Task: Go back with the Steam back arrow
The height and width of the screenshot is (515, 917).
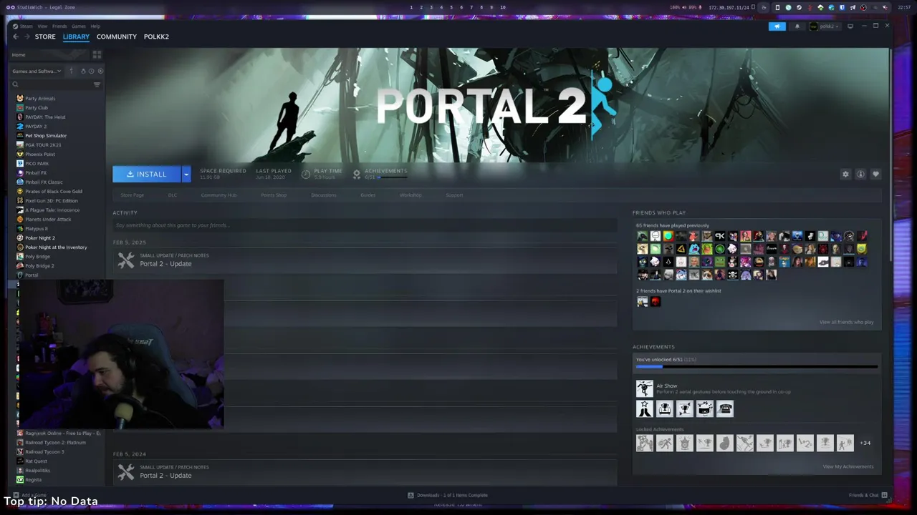Action: 16,36
